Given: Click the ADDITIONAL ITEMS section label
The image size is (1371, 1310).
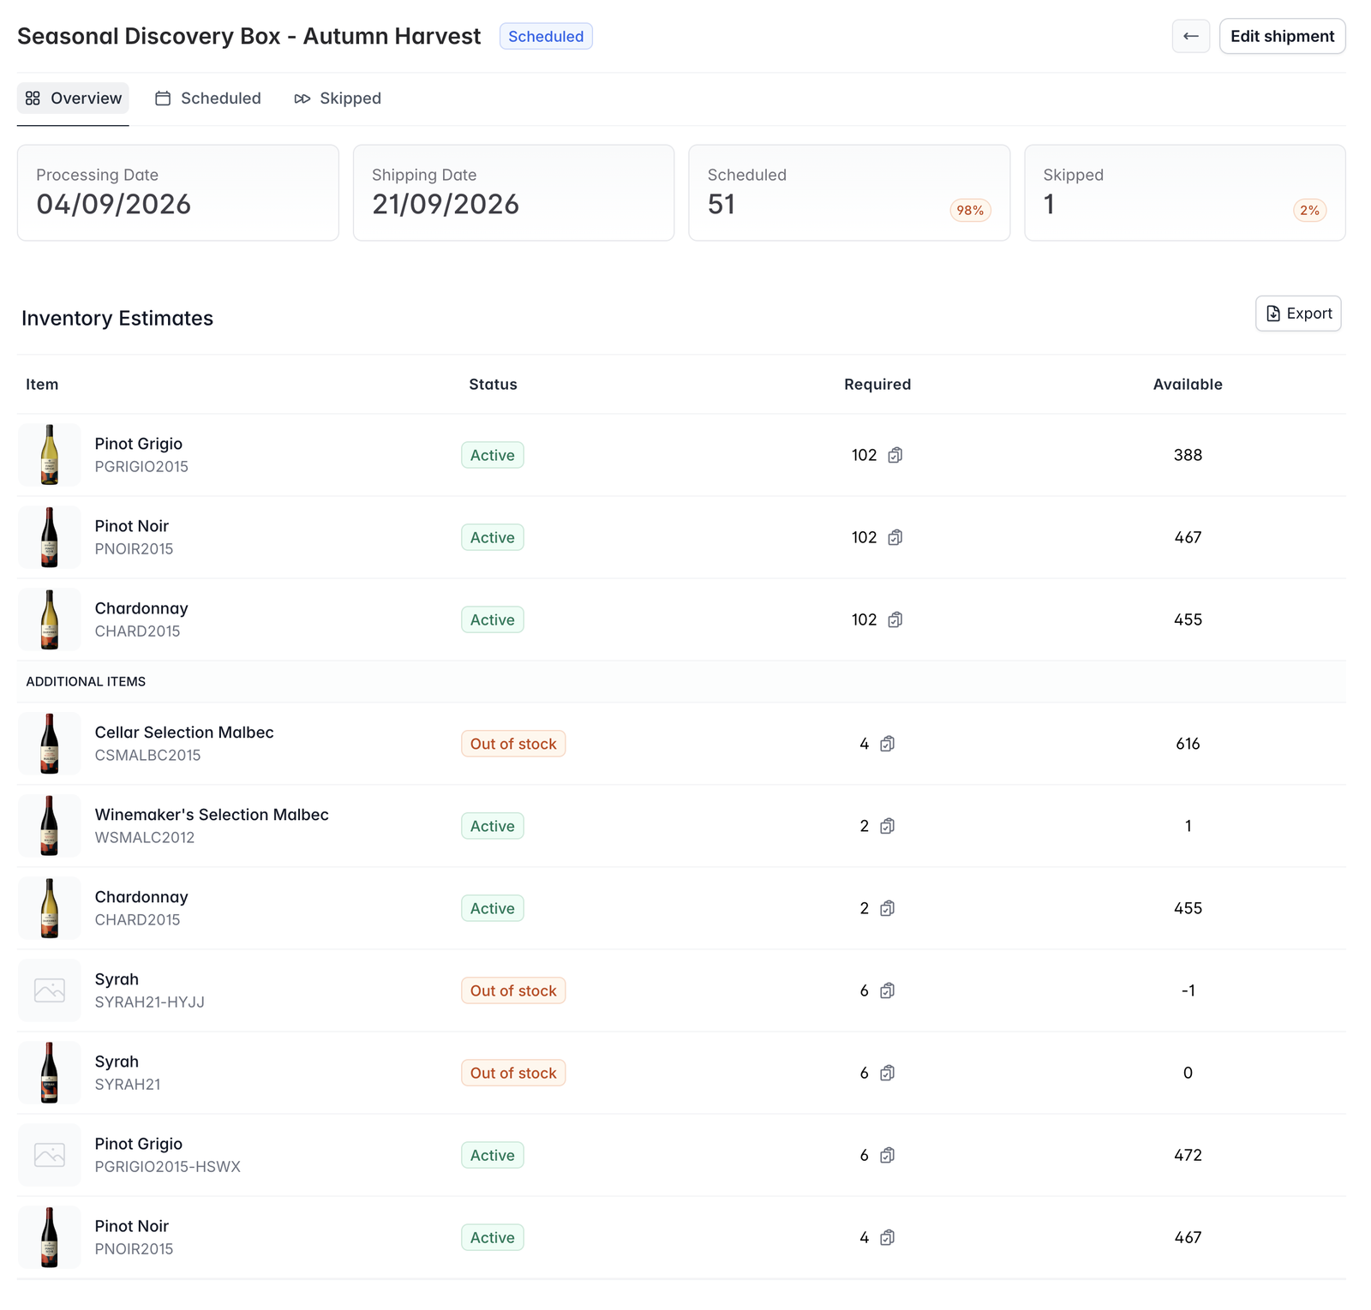Looking at the screenshot, I should pyautogui.click(x=86, y=682).
